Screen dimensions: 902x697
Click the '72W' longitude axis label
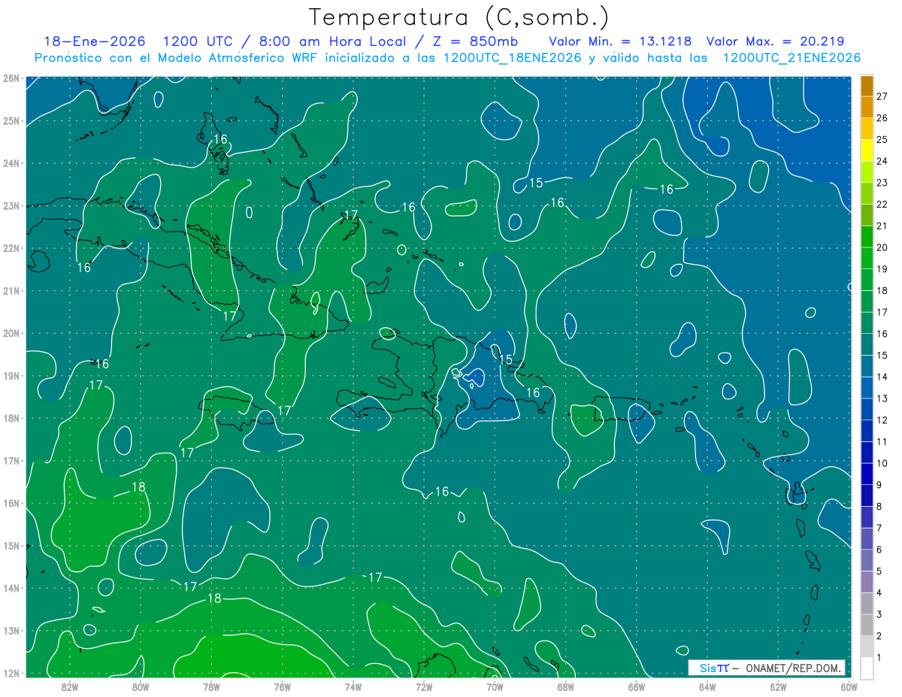pos(424,686)
